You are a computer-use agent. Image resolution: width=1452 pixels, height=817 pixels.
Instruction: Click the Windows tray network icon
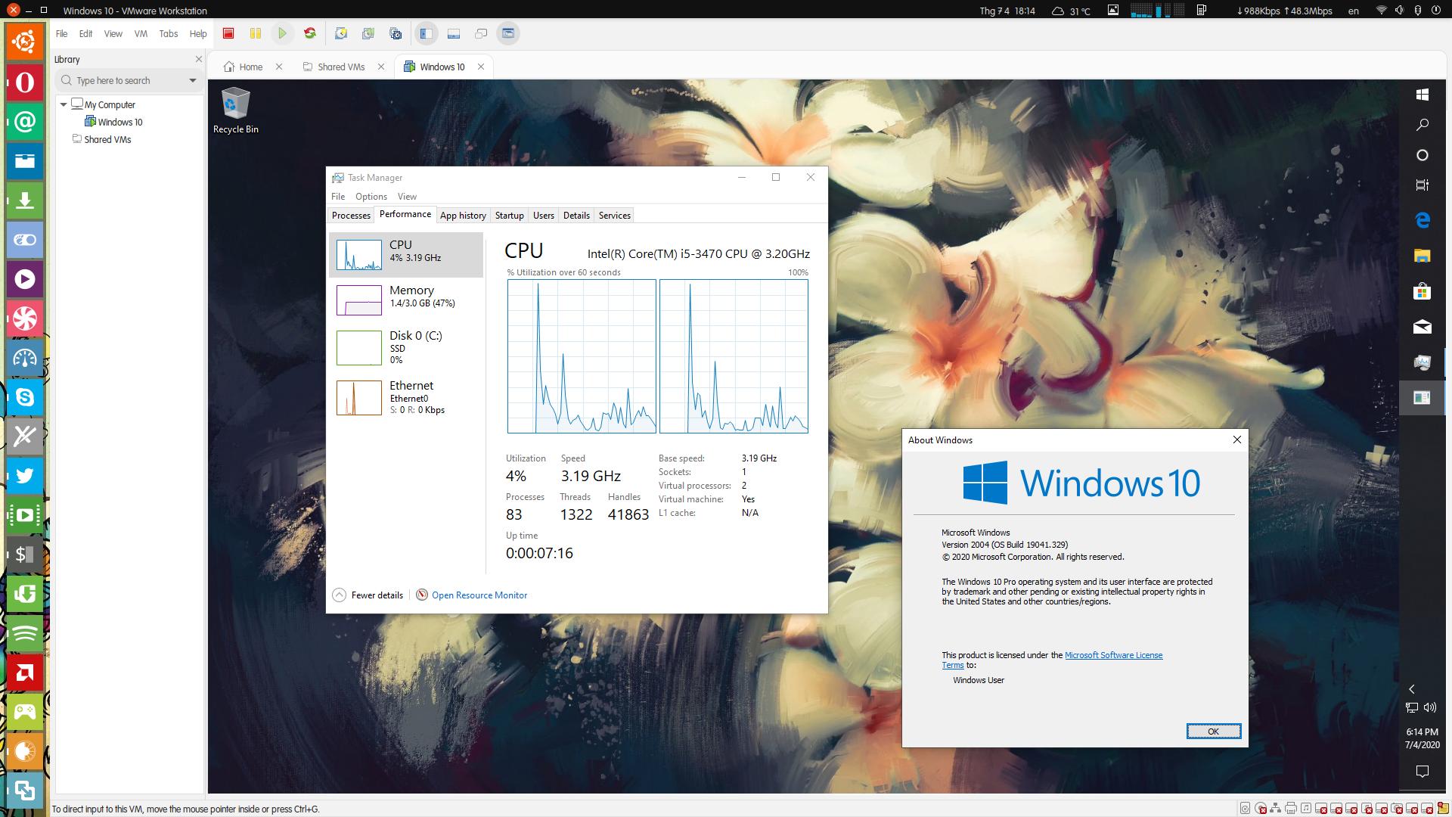1412,708
